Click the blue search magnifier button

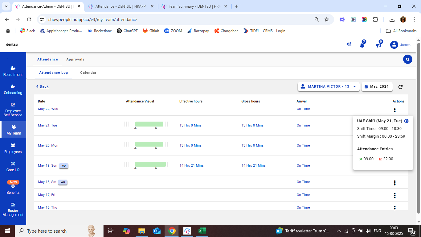(407, 59)
